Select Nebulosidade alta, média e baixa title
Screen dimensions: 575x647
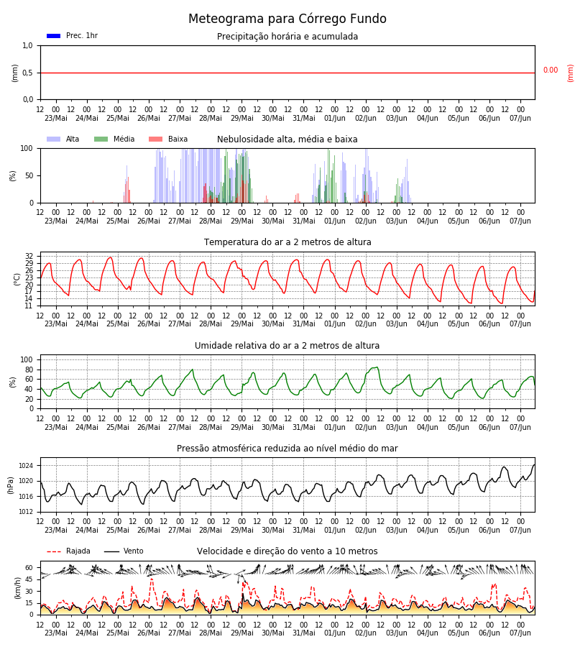(x=287, y=139)
